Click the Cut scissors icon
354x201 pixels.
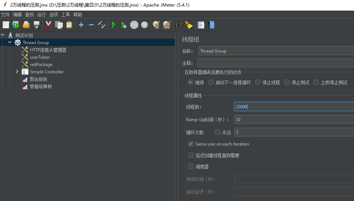coord(48,25)
